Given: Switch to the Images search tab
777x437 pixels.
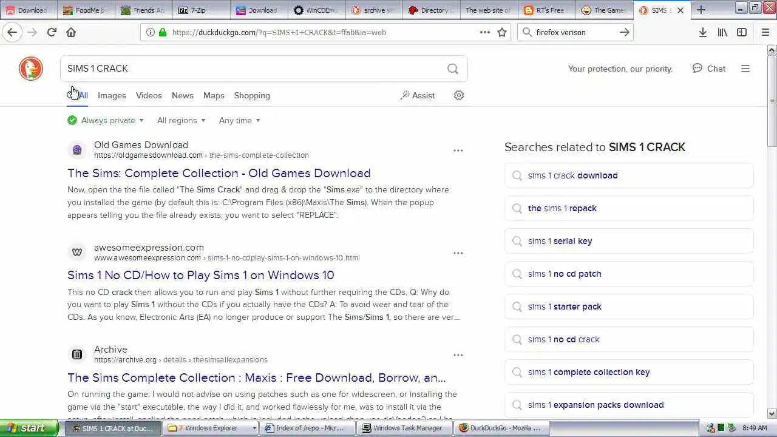Looking at the screenshot, I should [x=112, y=95].
